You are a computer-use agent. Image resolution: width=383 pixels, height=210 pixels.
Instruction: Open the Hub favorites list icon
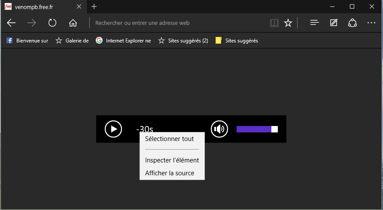click(315, 23)
